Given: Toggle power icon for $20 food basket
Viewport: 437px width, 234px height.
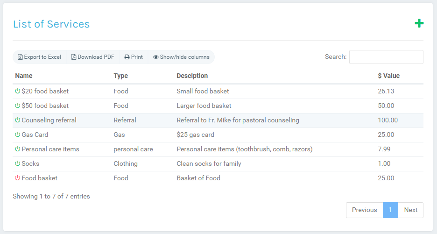Looking at the screenshot, I should (18, 91).
